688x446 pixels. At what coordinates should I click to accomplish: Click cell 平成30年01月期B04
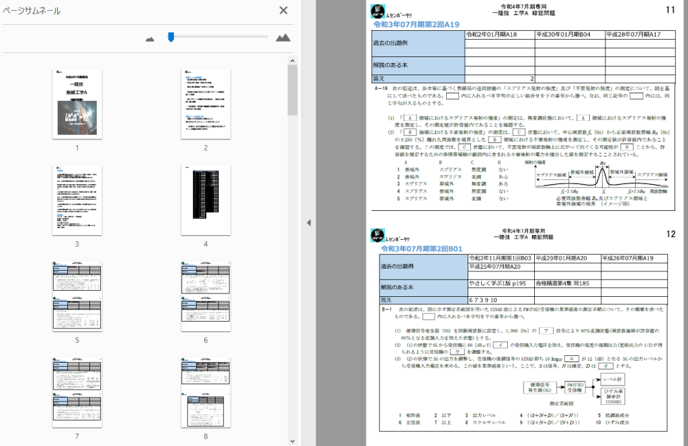pyautogui.click(x=570, y=35)
